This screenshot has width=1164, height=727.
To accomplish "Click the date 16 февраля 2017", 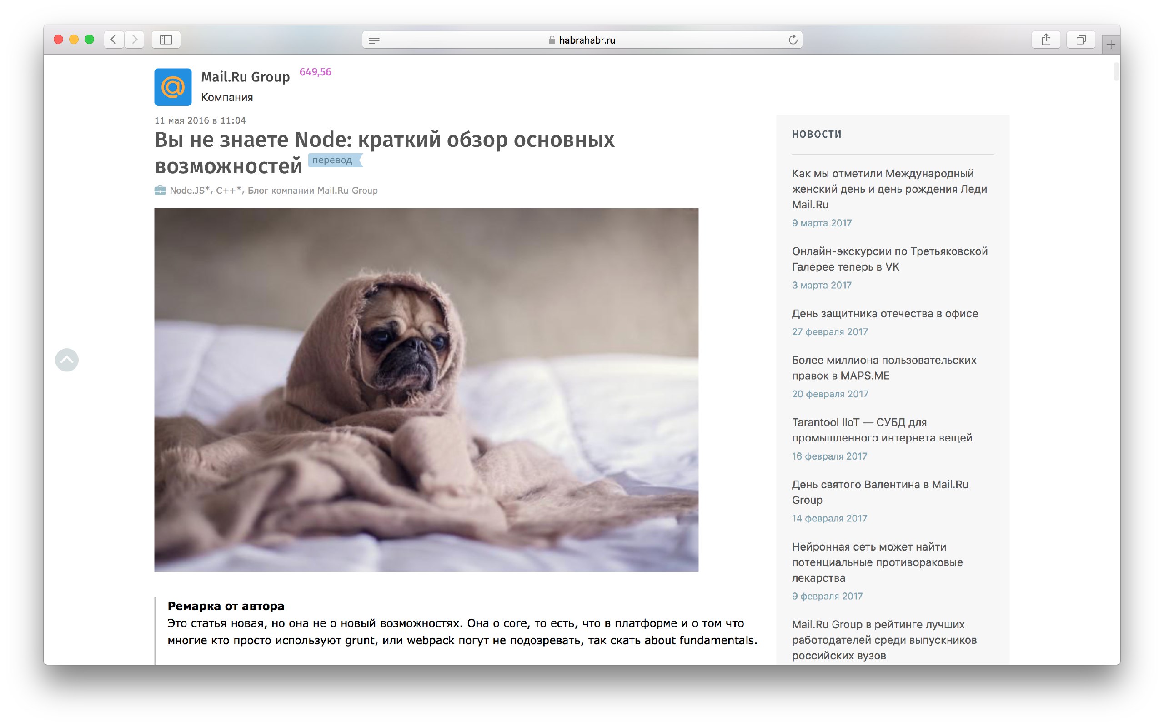I will (x=829, y=456).
